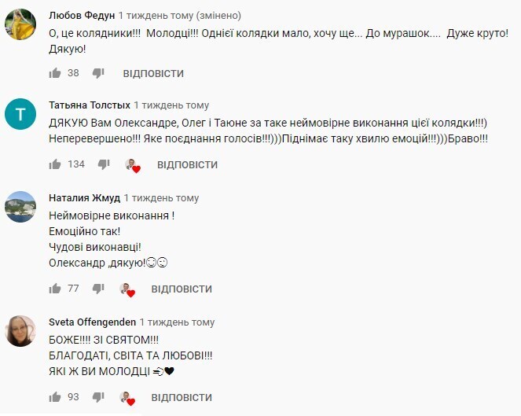
Task: Reply to Любов Федун's comment
Action: [x=153, y=73]
